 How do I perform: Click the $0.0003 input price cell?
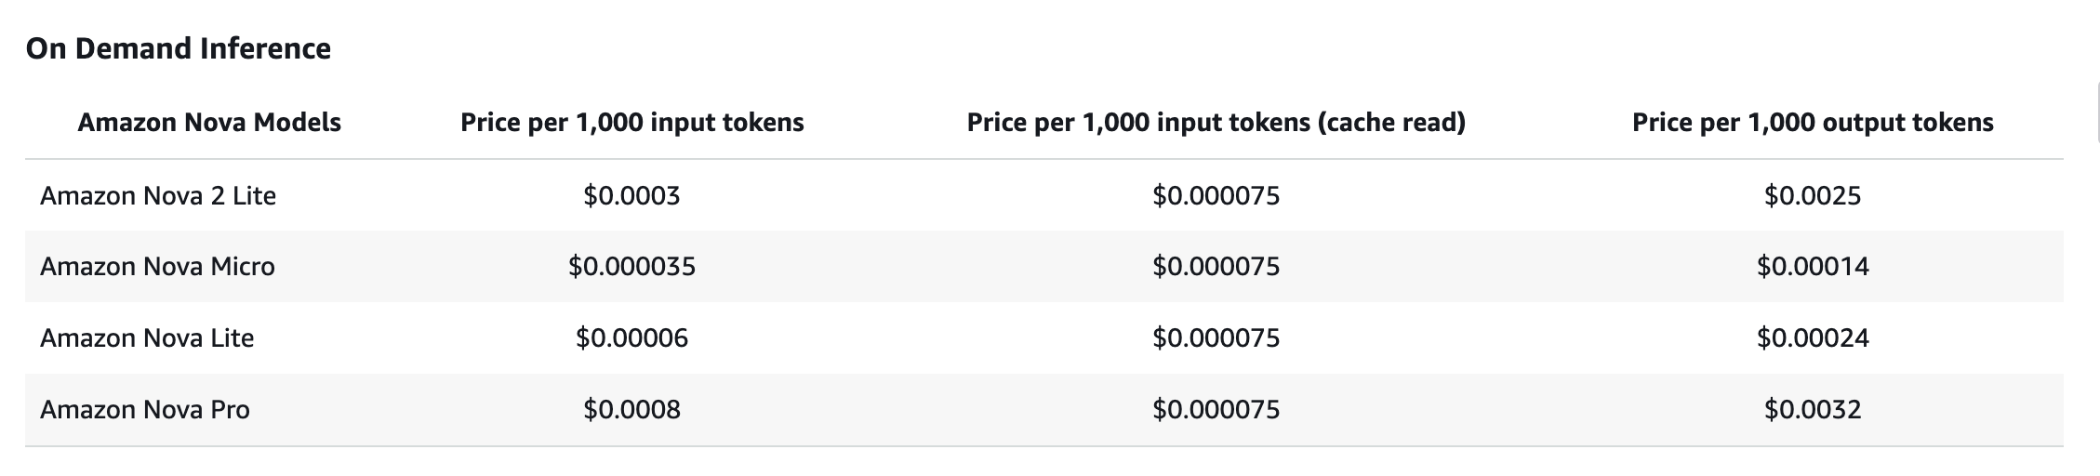[x=631, y=195]
